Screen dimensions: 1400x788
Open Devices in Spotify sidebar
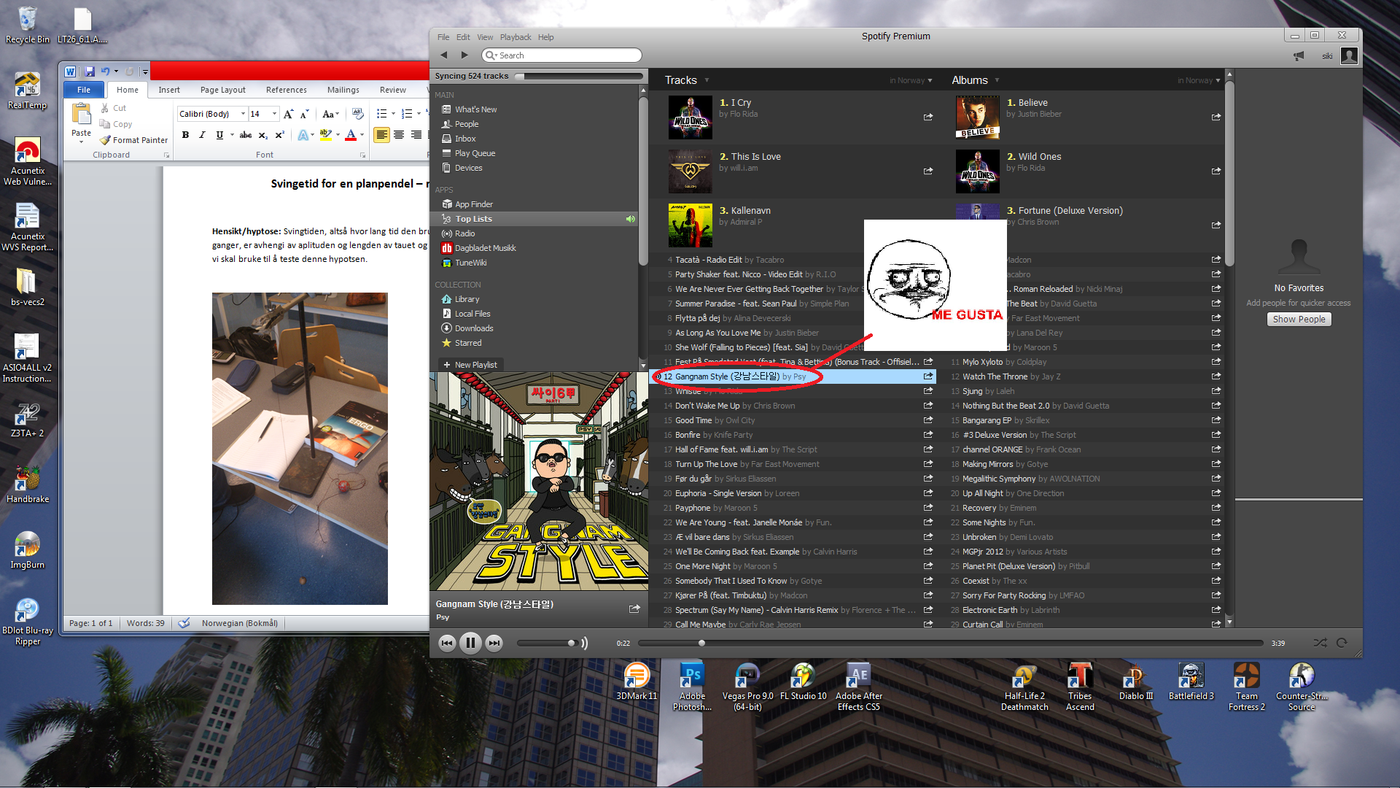tap(468, 168)
